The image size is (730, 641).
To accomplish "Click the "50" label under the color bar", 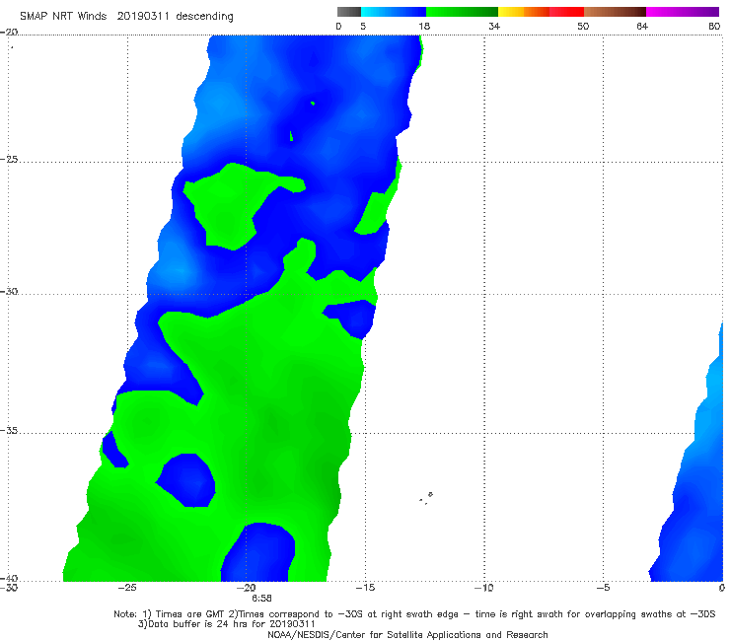I will click(583, 27).
